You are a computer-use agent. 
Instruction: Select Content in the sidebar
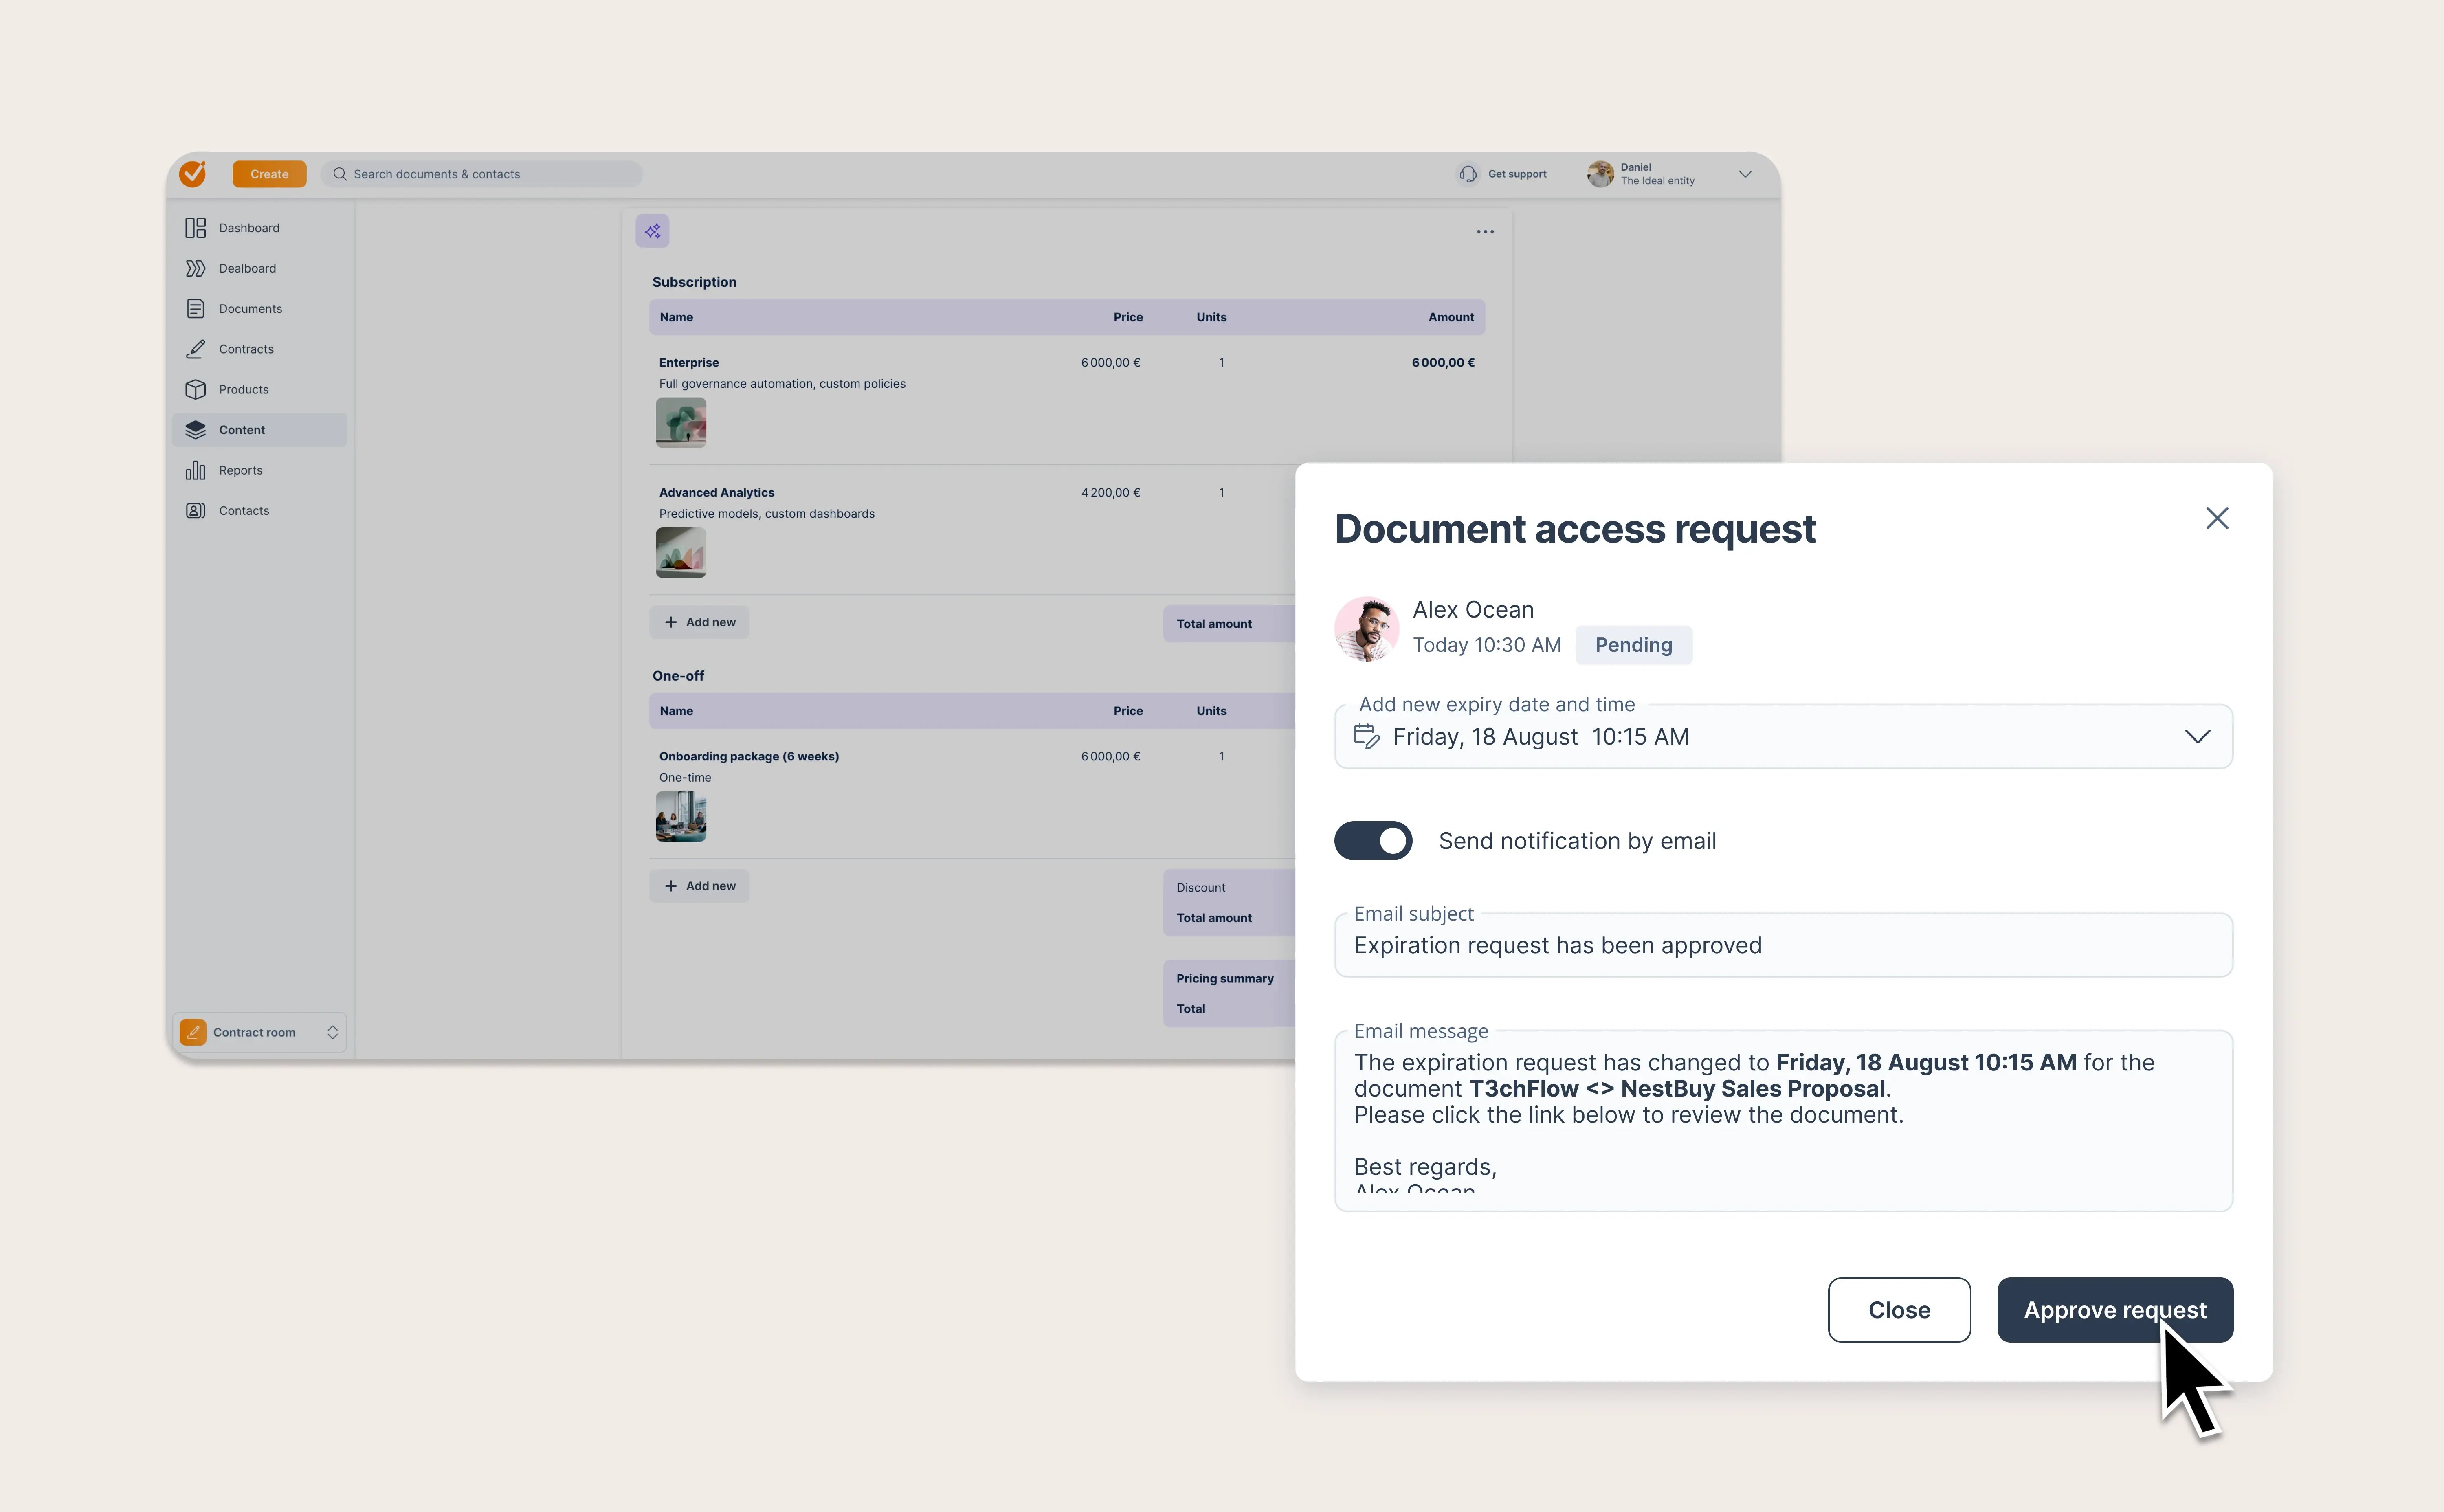click(242, 430)
